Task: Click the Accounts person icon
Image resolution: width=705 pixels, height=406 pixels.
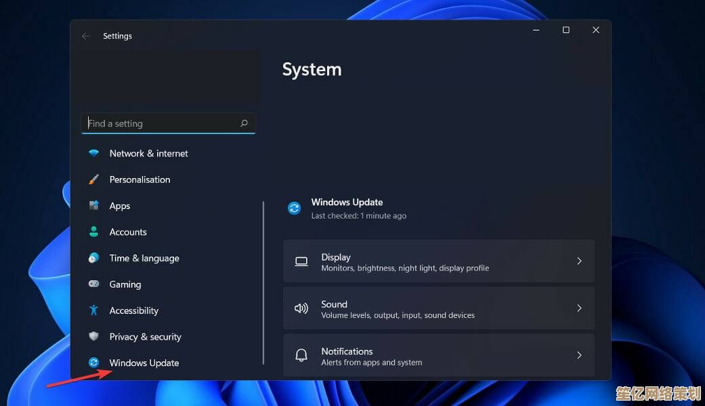Action: pyautogui.click(x=93, y=231)
